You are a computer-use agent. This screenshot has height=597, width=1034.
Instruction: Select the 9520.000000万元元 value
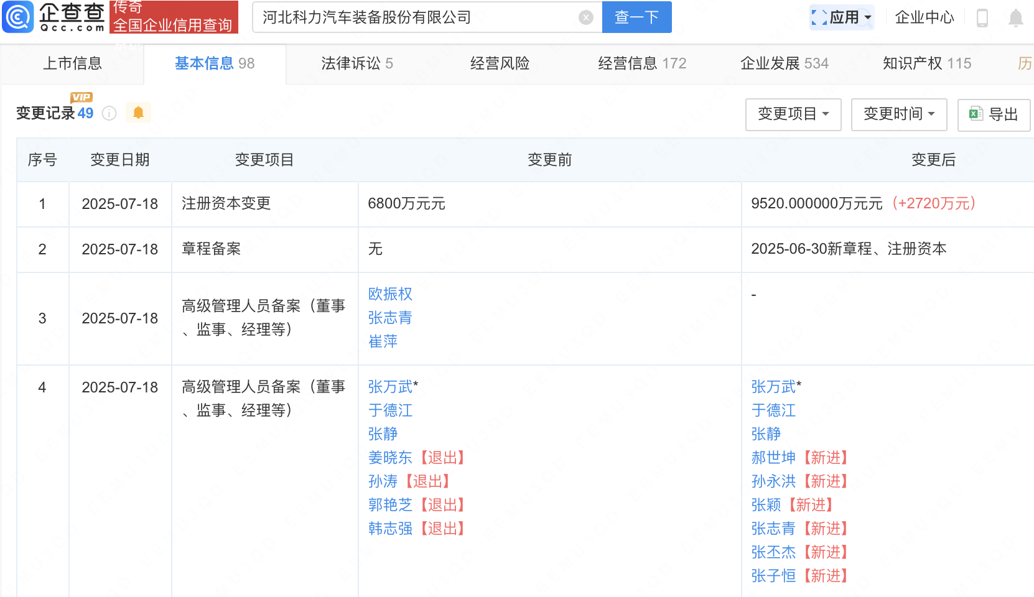coord(816,203)
